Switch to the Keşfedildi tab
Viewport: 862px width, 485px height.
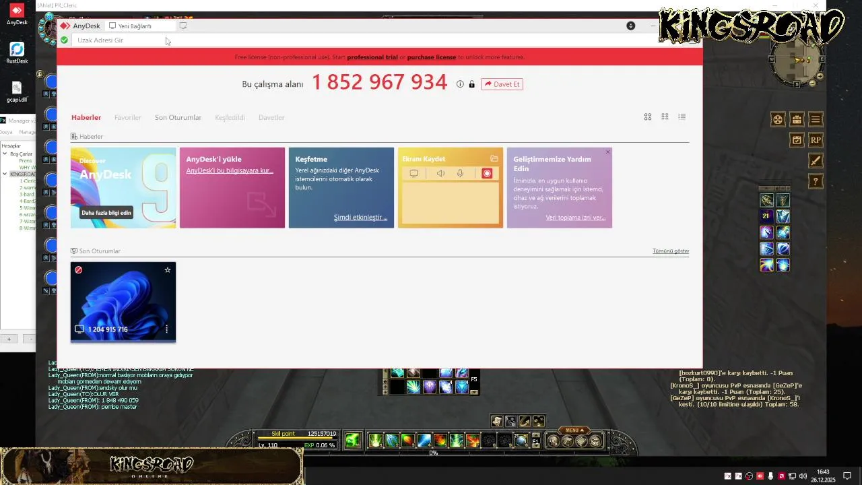(230, 117)
